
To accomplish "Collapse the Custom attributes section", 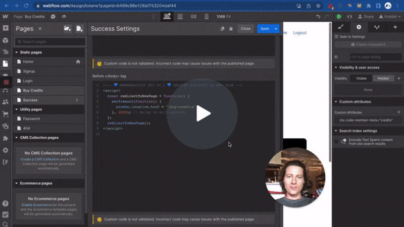I will pyautogui.click(x=336, y=102).
